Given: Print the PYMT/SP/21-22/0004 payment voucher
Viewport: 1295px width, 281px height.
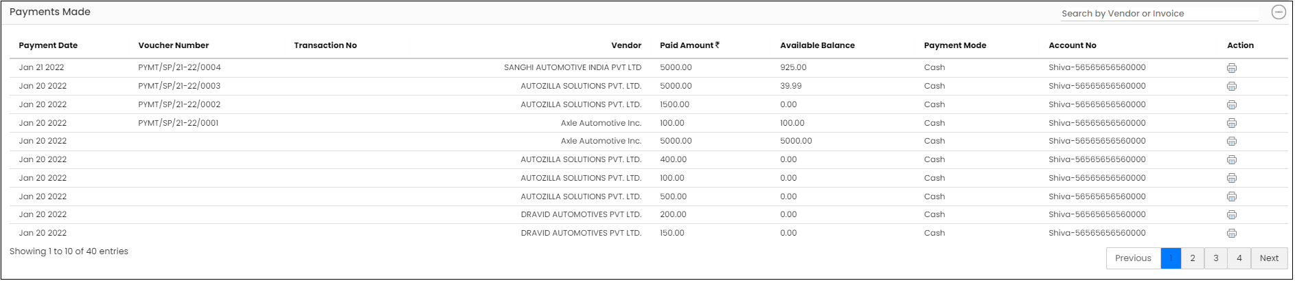Looking at the screenshot, I should [x=1232, y=68].
